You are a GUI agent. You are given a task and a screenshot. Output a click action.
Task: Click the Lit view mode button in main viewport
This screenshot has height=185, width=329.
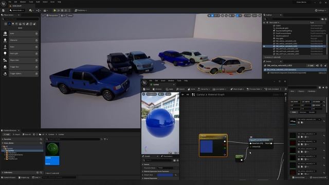[x=63, y=15]
